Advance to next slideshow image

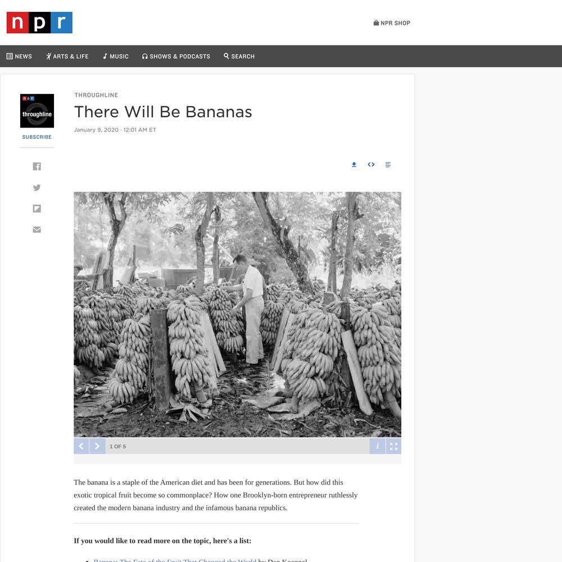pyautogui.click(x=97, y=446)
